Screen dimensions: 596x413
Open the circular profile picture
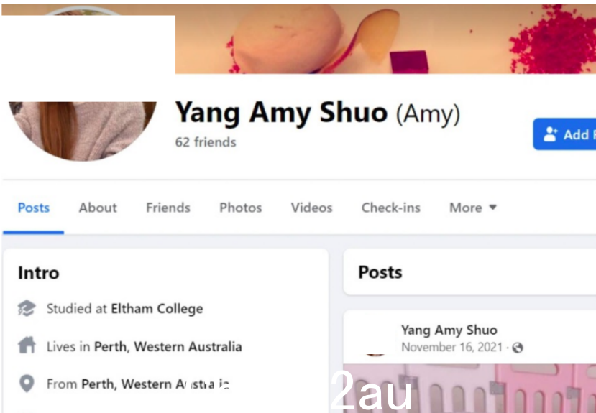[x=83, y=131]
